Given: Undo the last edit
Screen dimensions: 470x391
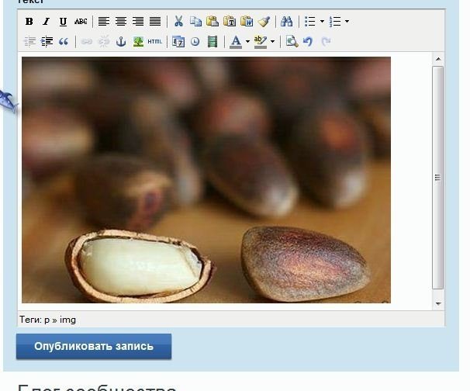Looking at the screenshot, I should [x=308, y=42].
